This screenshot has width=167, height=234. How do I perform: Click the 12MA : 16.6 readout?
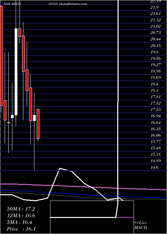click(21, 216)
